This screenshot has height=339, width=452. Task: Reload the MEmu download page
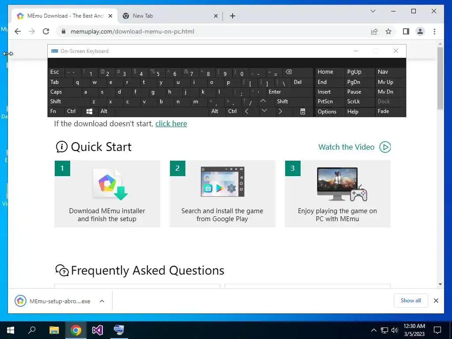coord(46,31)
